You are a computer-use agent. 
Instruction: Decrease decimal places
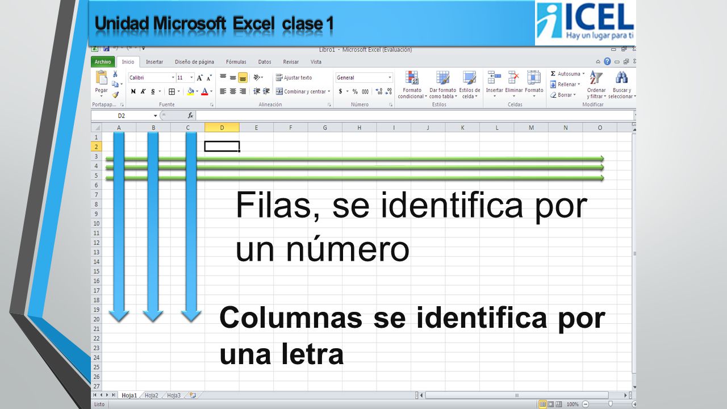(388, 91)
